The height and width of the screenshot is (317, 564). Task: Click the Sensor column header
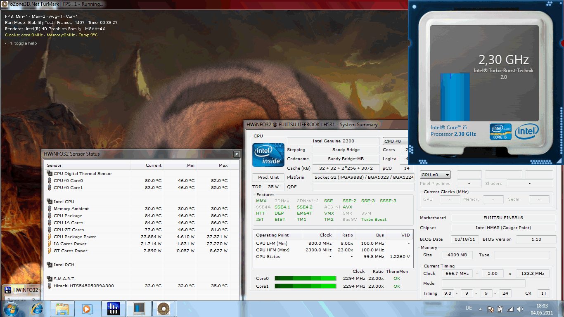[x=88, y=165]
